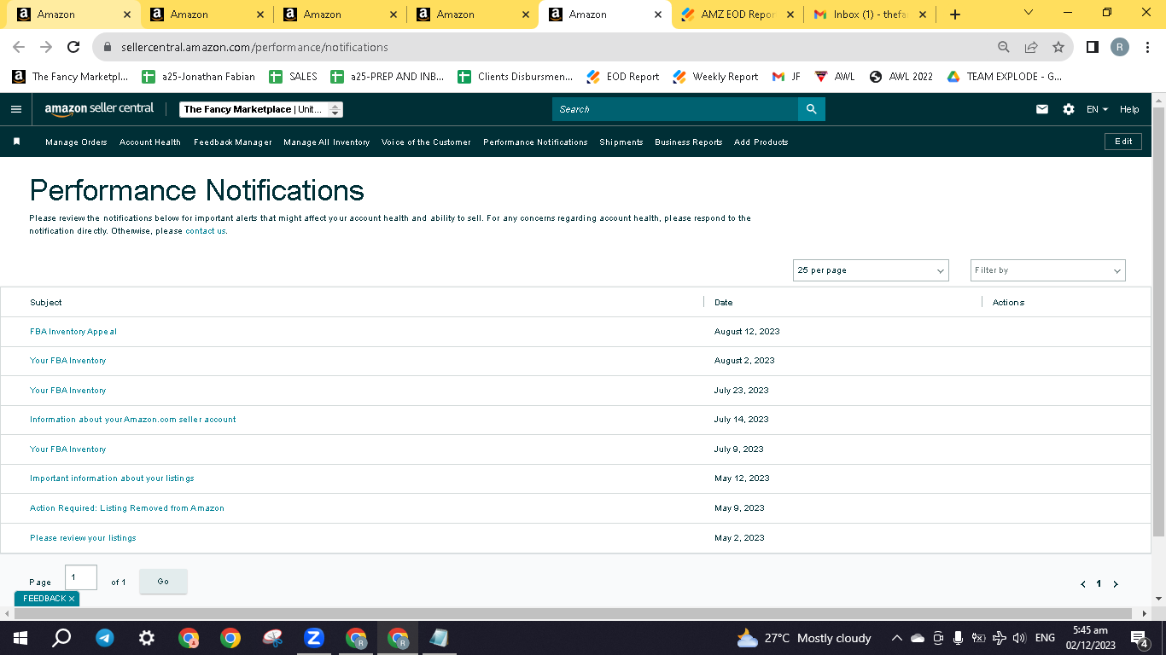
Task: Open the account switcher showing The Fancy Marketplace
Action: coord(261,109)
